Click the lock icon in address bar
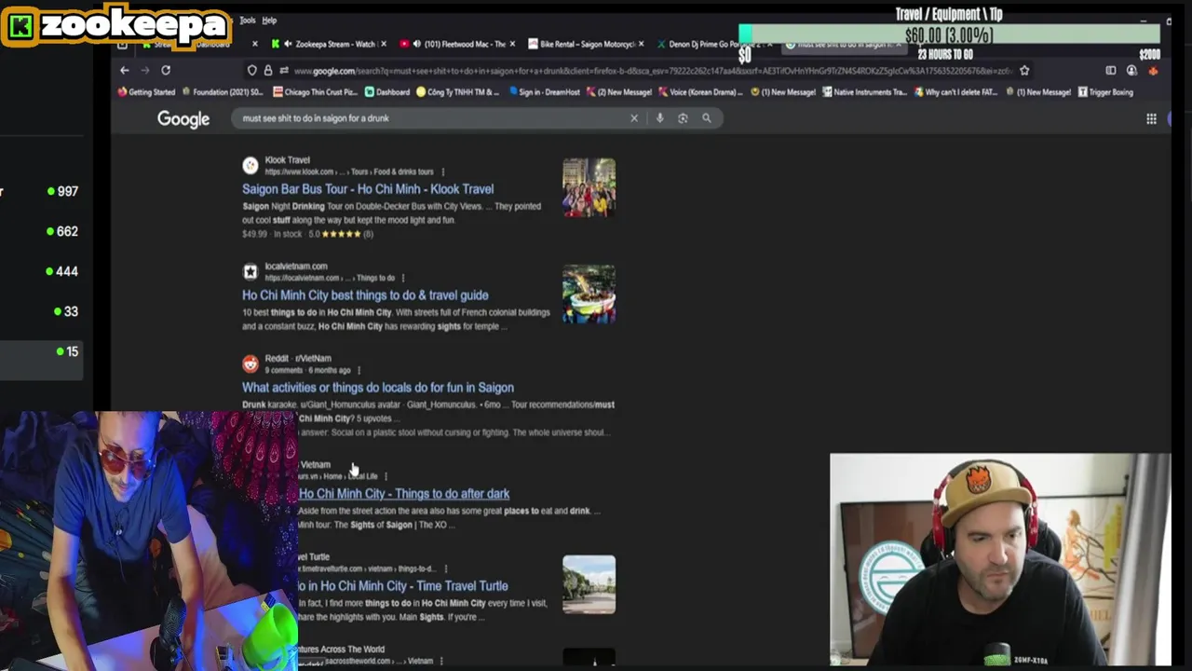This screenshot has height=671, width=1192. [268, 71]
